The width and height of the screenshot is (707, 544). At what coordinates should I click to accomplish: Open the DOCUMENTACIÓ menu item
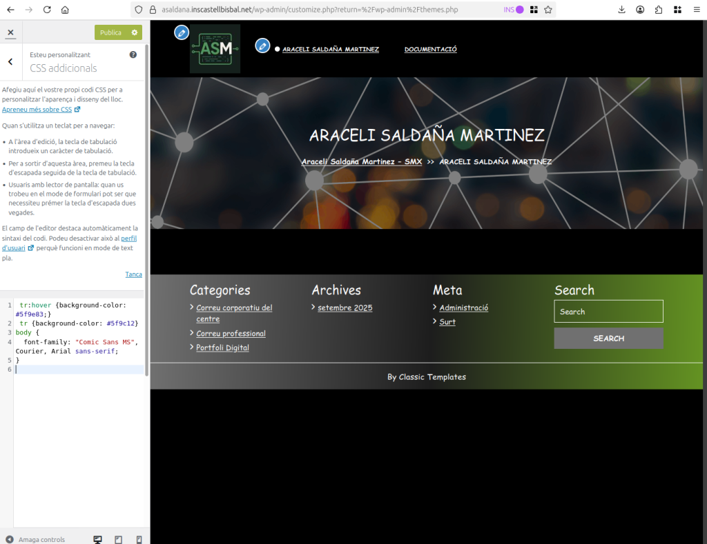[430, 49]
